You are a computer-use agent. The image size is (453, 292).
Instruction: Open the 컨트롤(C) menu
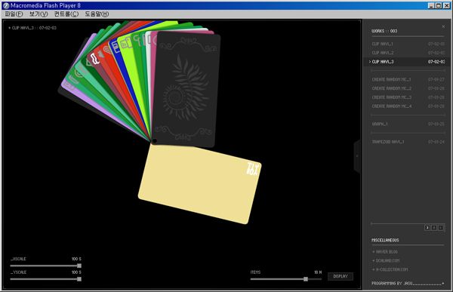click(x=66, y=14)
